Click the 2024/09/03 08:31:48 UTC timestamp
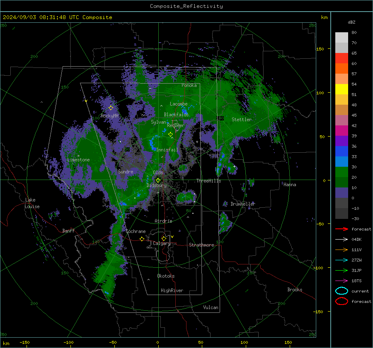 [41, 17]
